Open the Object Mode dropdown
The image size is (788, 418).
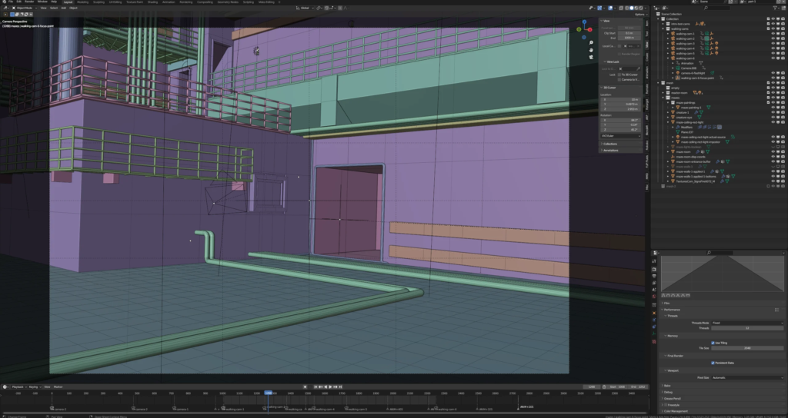pos(24,8)
